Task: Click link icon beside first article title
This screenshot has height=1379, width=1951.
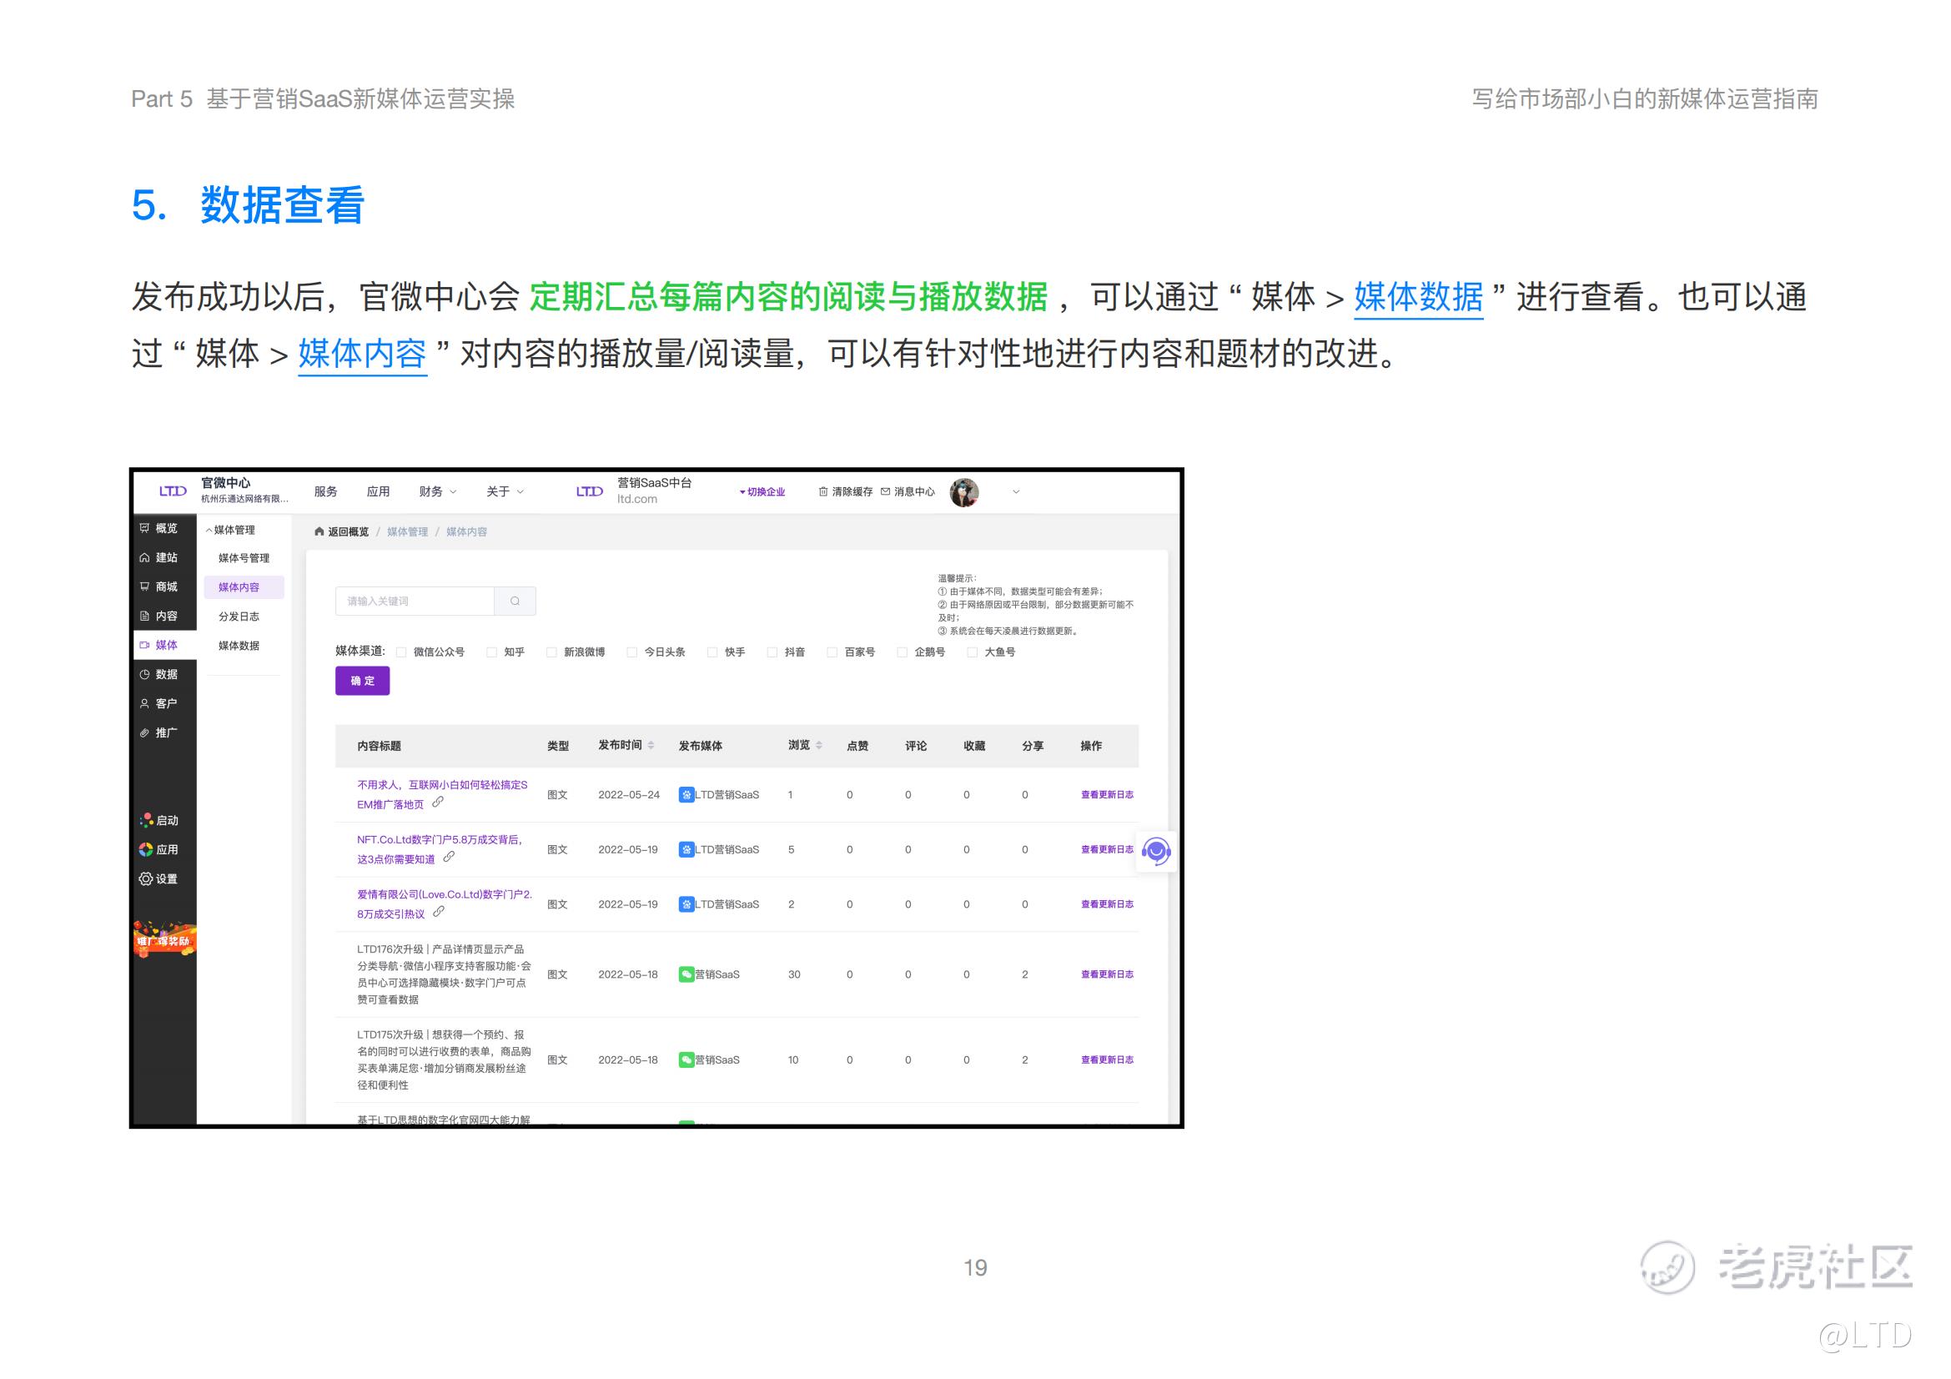Action: tap(438, 802)
